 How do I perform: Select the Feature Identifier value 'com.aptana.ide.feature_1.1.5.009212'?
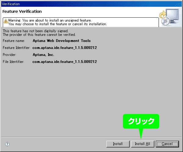[65, 48]
